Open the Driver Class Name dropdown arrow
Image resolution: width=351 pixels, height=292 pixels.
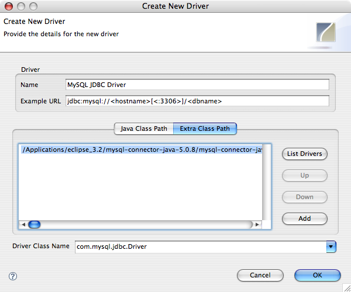pyautogui.click(x=332, y=246)
